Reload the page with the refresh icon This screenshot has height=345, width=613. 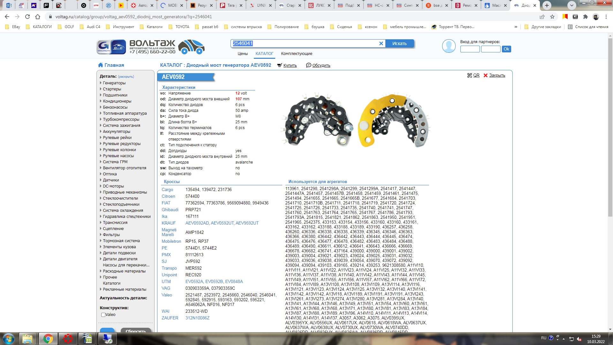(x=27, y=17)
